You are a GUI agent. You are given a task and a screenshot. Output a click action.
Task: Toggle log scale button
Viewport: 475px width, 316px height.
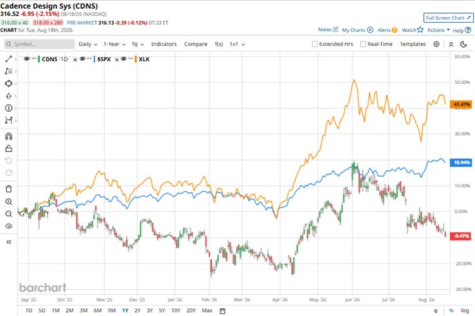465,310
